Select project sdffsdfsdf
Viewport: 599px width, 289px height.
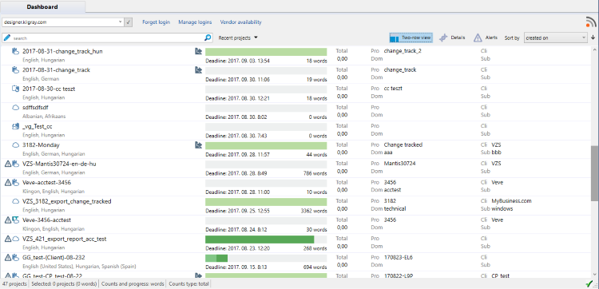[x=35, y=107]
